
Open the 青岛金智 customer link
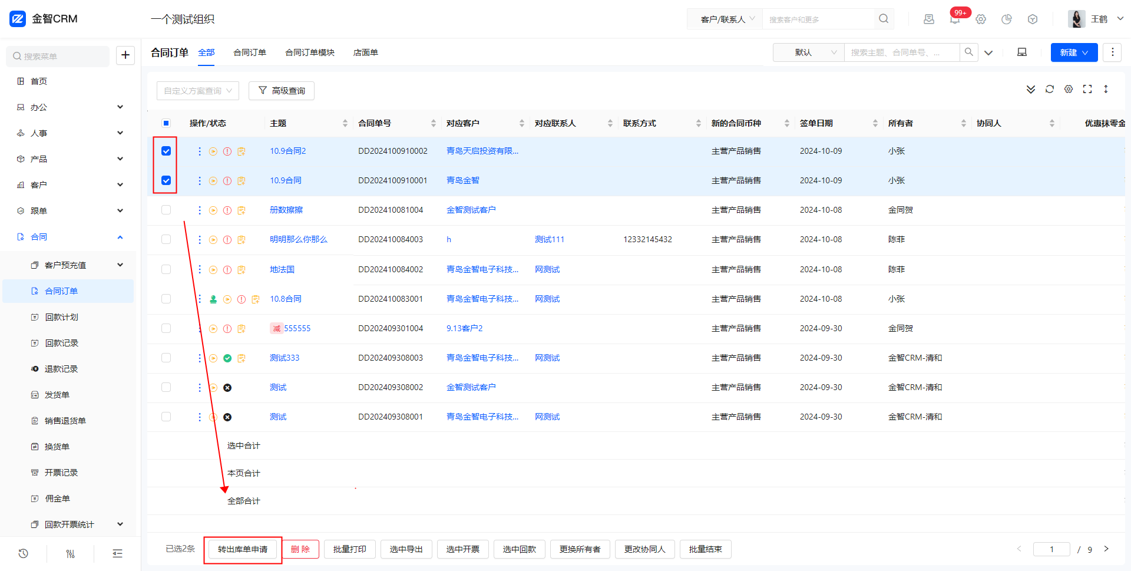[x=462, y=180]
